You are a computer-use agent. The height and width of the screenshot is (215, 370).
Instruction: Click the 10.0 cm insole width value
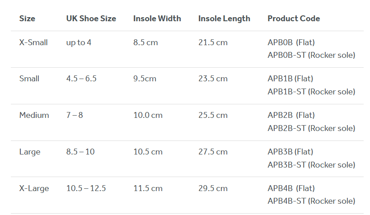(148, 115)
